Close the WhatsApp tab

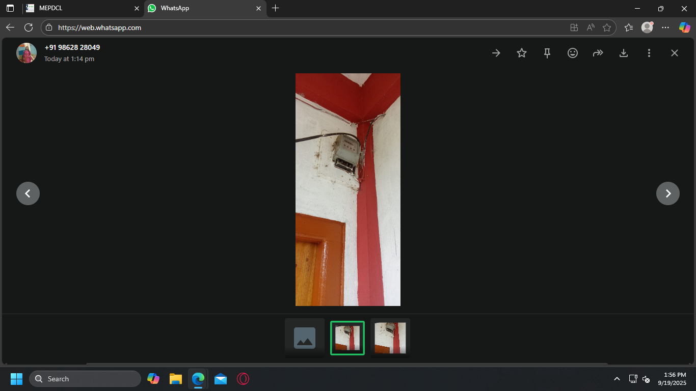tap(258, 8)
